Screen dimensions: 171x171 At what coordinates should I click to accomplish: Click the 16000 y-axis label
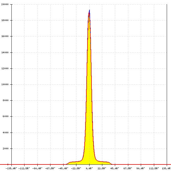5,36
